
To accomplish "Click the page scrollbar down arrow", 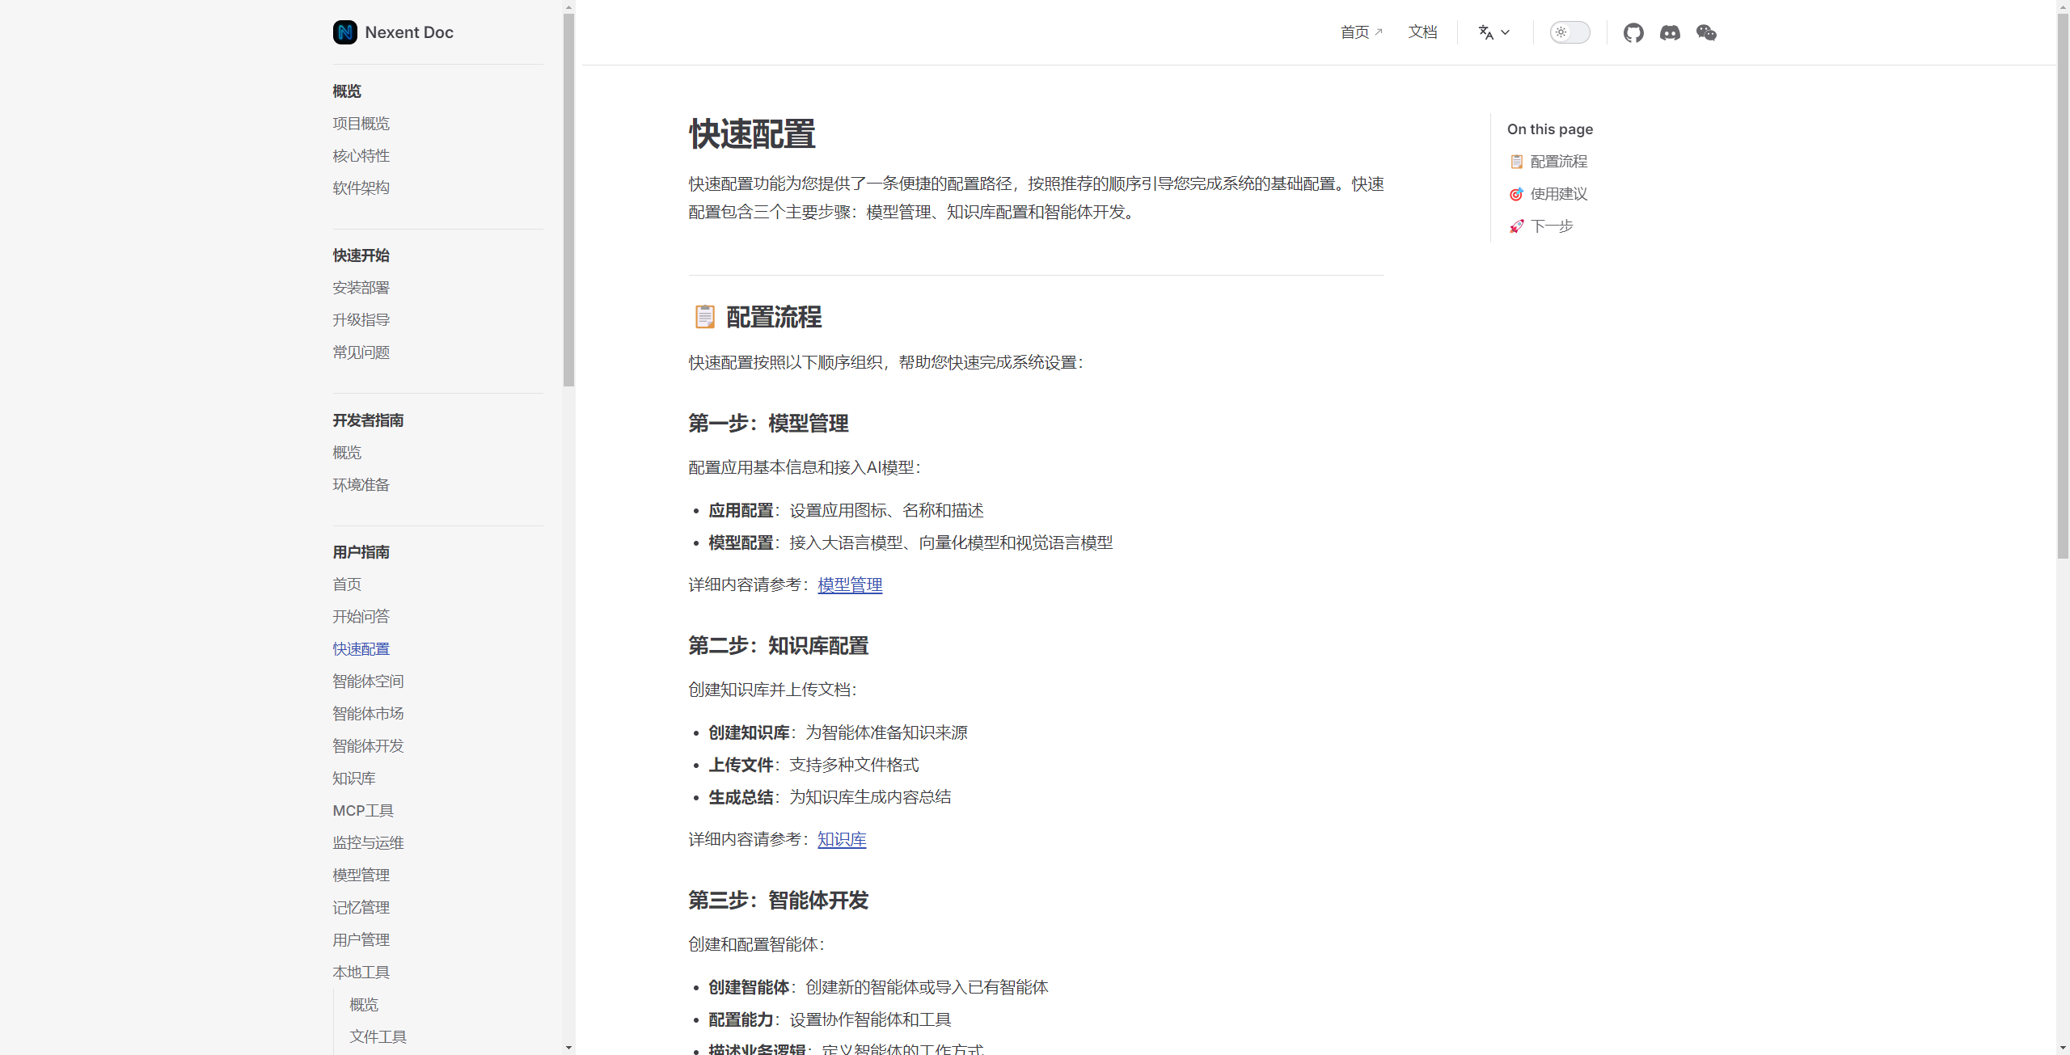I will (2063, 1049).
